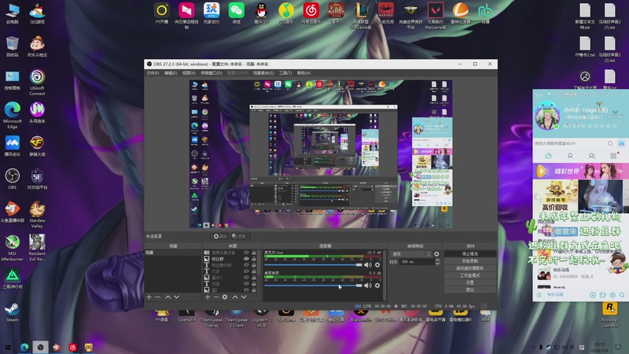Toggle visibility eye on fourth source row
629x354 pixels.
coord(246,271)
